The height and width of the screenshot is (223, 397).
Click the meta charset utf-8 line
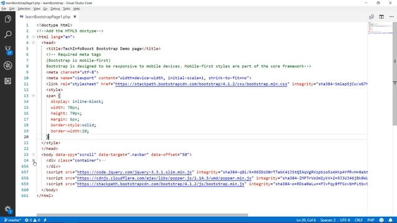[72, 72]
